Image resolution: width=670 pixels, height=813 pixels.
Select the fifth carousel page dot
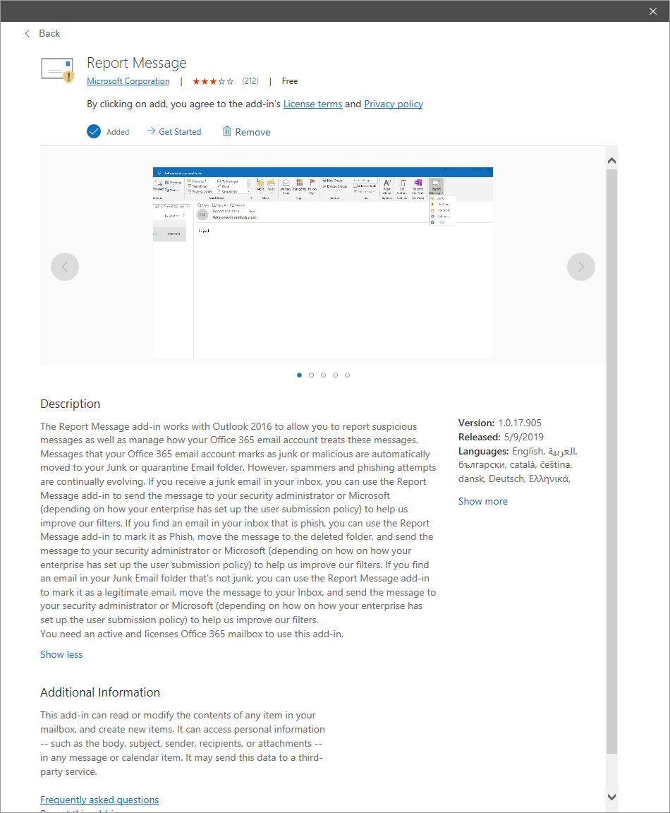click(x=347, y=375)
